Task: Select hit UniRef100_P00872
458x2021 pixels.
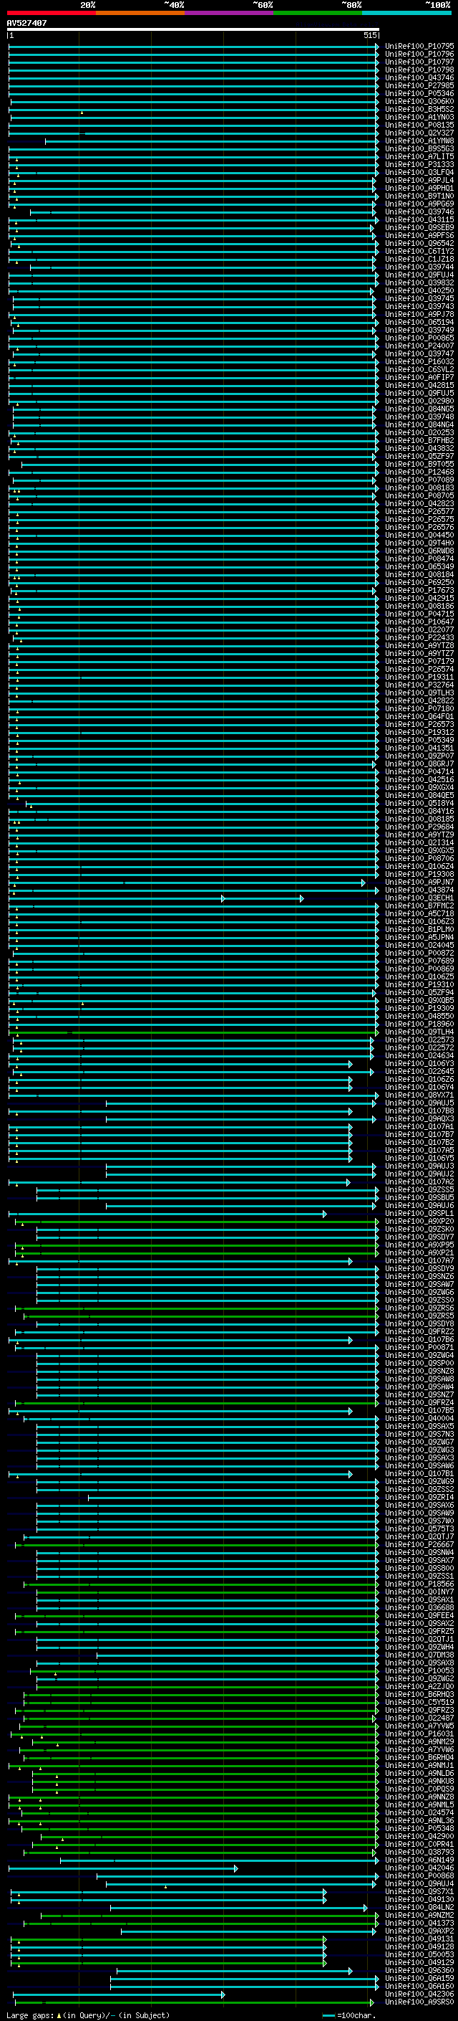Action: coord(419,954)
